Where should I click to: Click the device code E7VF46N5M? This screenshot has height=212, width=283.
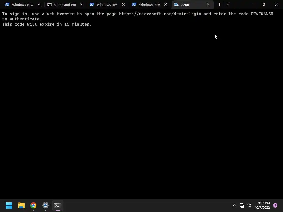point(262,14)
